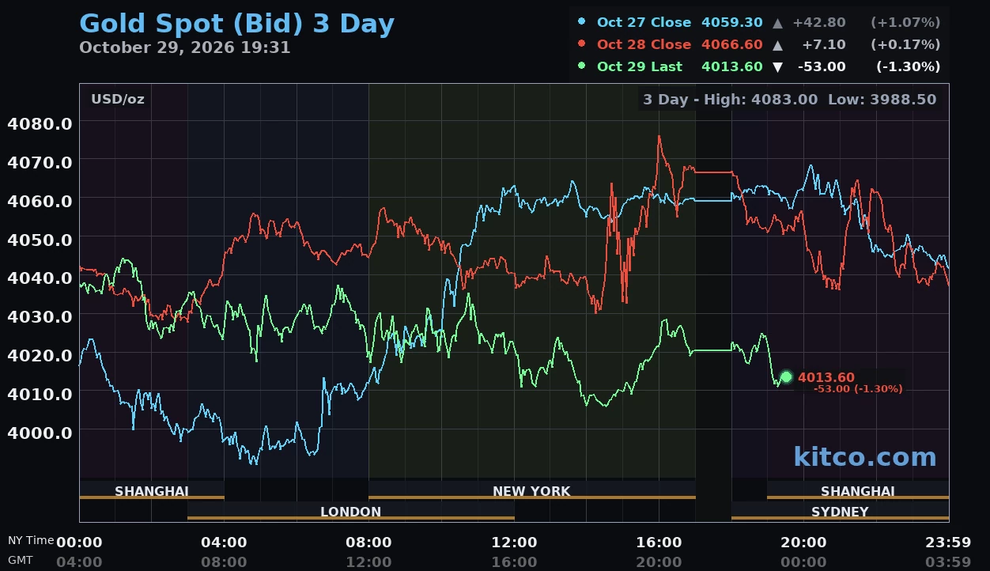Click 04:00 on the NY Time axis

point(224,543)
